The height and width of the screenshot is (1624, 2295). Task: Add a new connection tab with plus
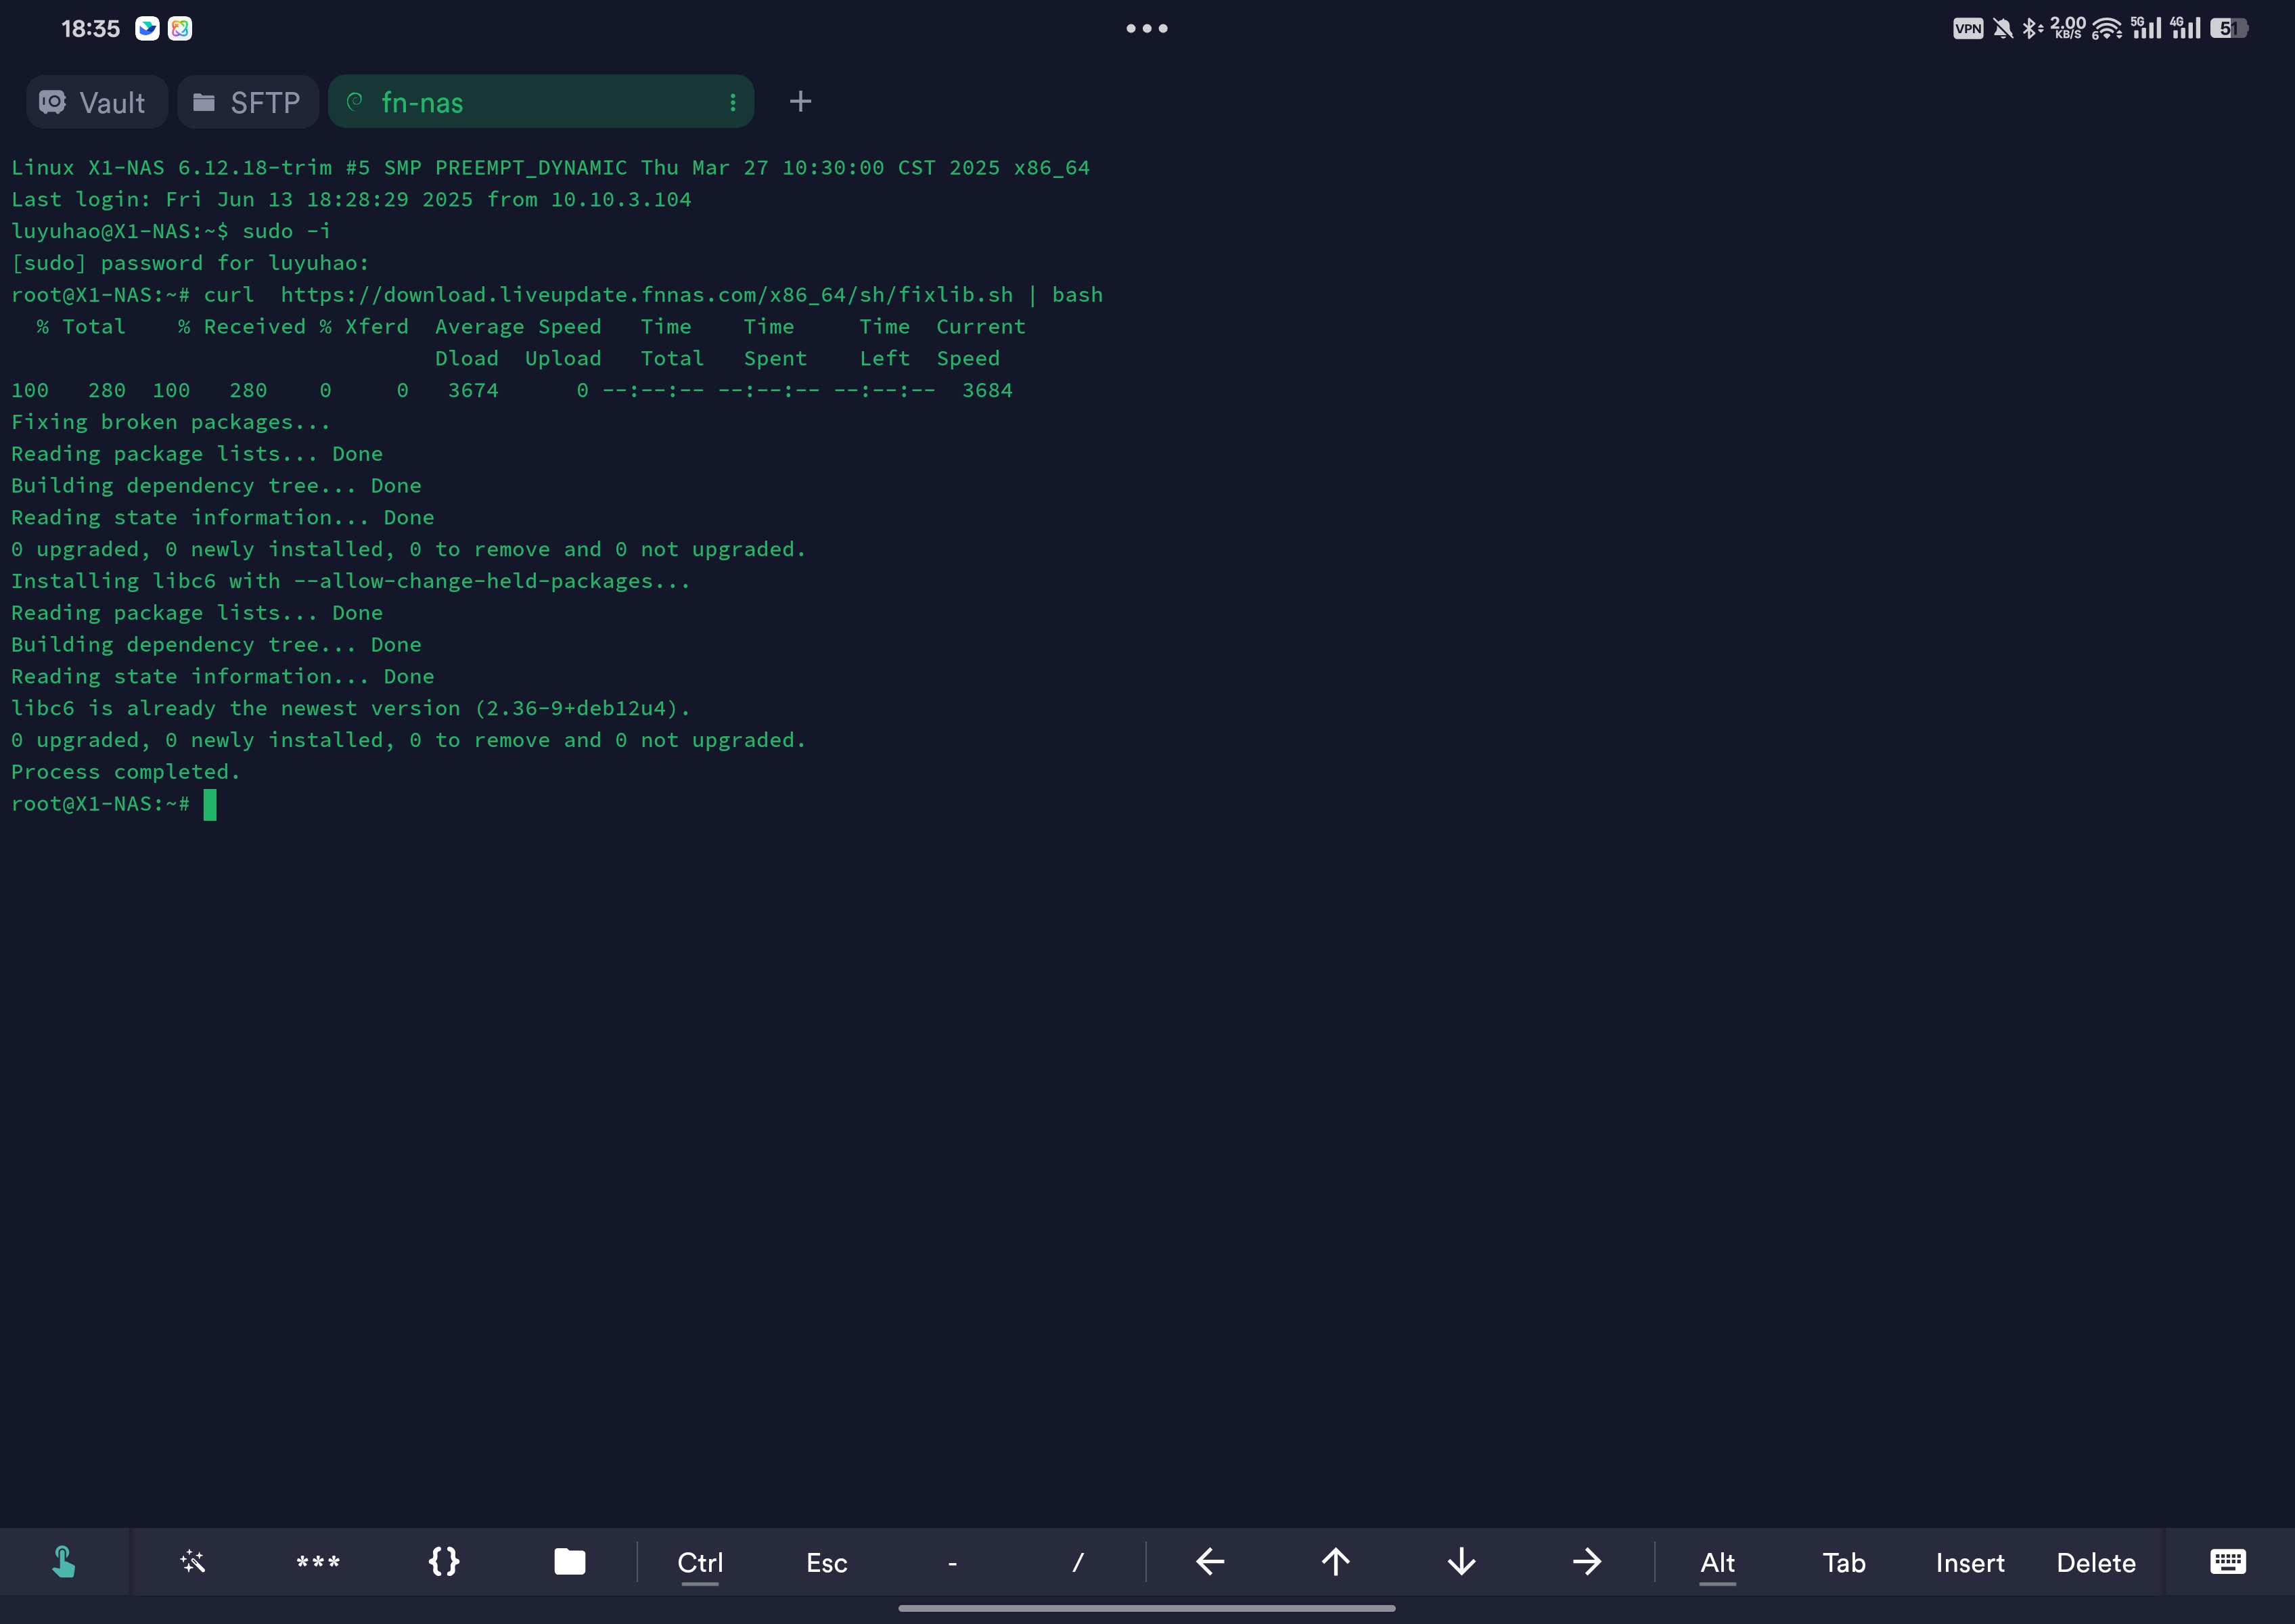800,102
